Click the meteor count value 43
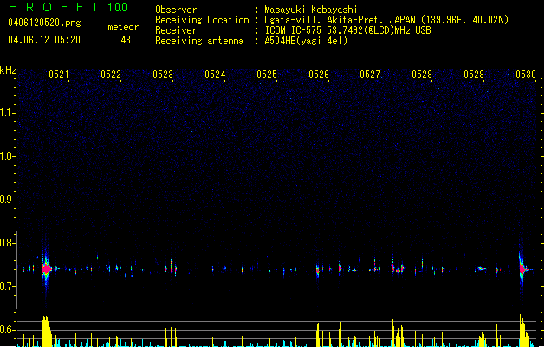 click(126, 40)
